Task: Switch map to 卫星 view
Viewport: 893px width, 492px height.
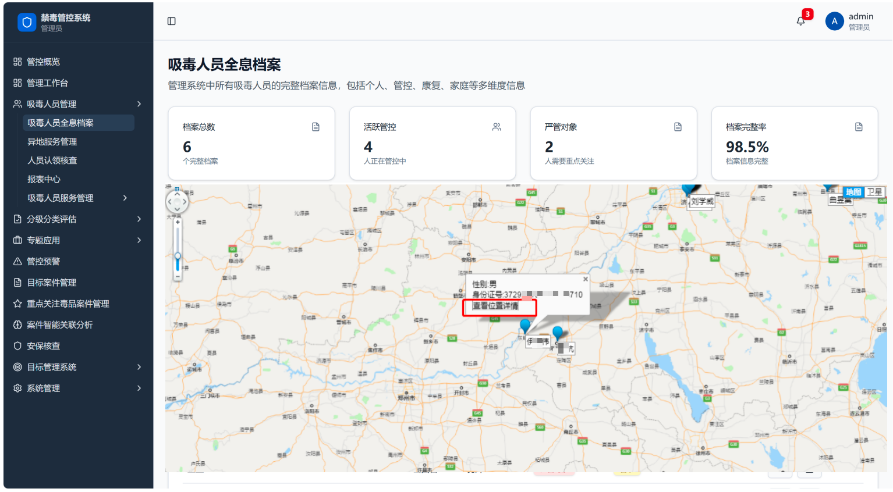Action: point(875,192)
